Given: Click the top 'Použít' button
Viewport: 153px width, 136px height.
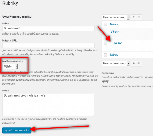Looking at the screenshot, I should pos(136,17).
